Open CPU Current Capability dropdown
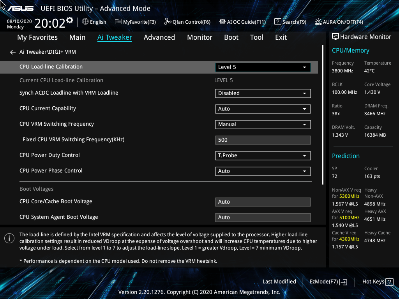399x299 pixels. (263, 109)
